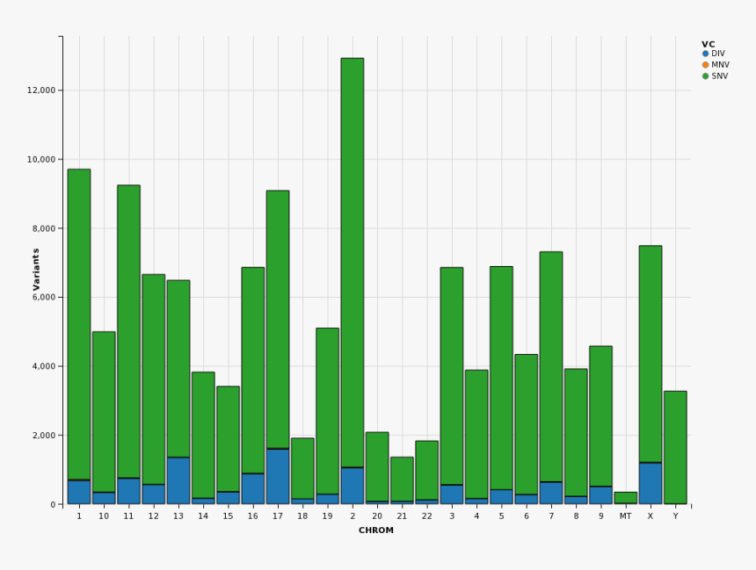Click the 10,000 y-axis tick label
This screenshot has height=570, width=756.
click(41, 160)
